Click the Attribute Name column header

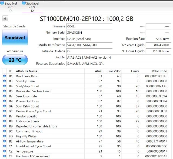[50, 71]
